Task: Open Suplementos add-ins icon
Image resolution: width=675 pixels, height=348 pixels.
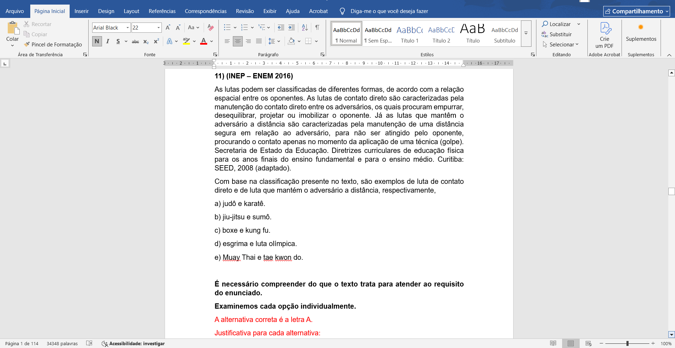Action: [641, 27]
